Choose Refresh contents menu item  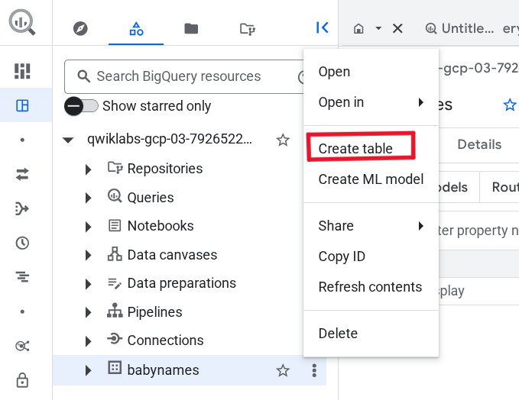[371, 287]
